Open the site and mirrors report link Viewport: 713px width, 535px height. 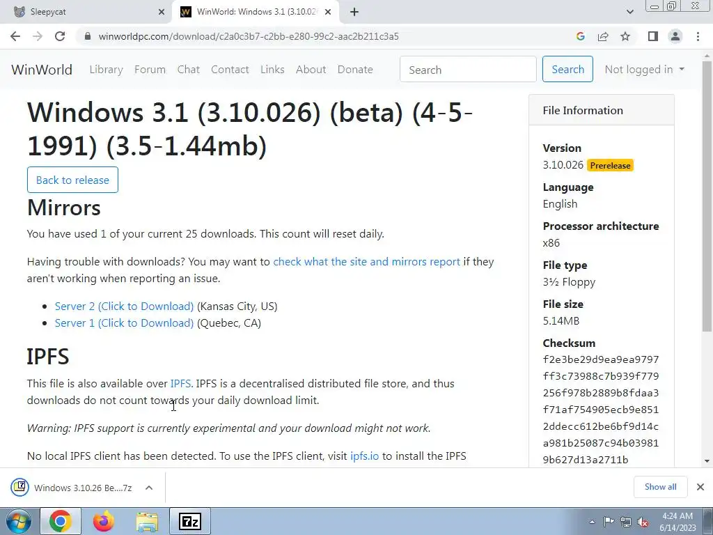point(366,262)
